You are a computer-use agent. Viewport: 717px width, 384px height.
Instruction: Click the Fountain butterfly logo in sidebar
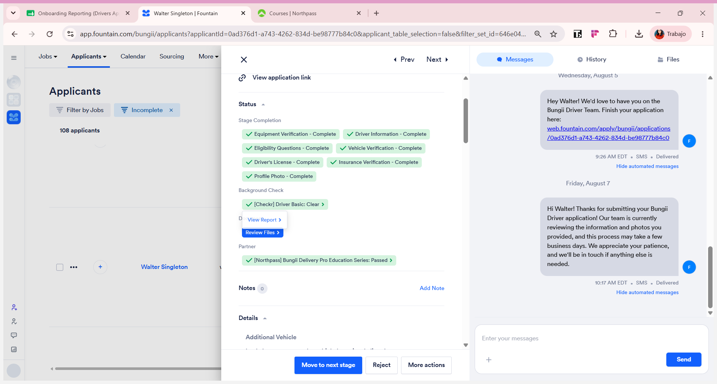pos(14,117)
